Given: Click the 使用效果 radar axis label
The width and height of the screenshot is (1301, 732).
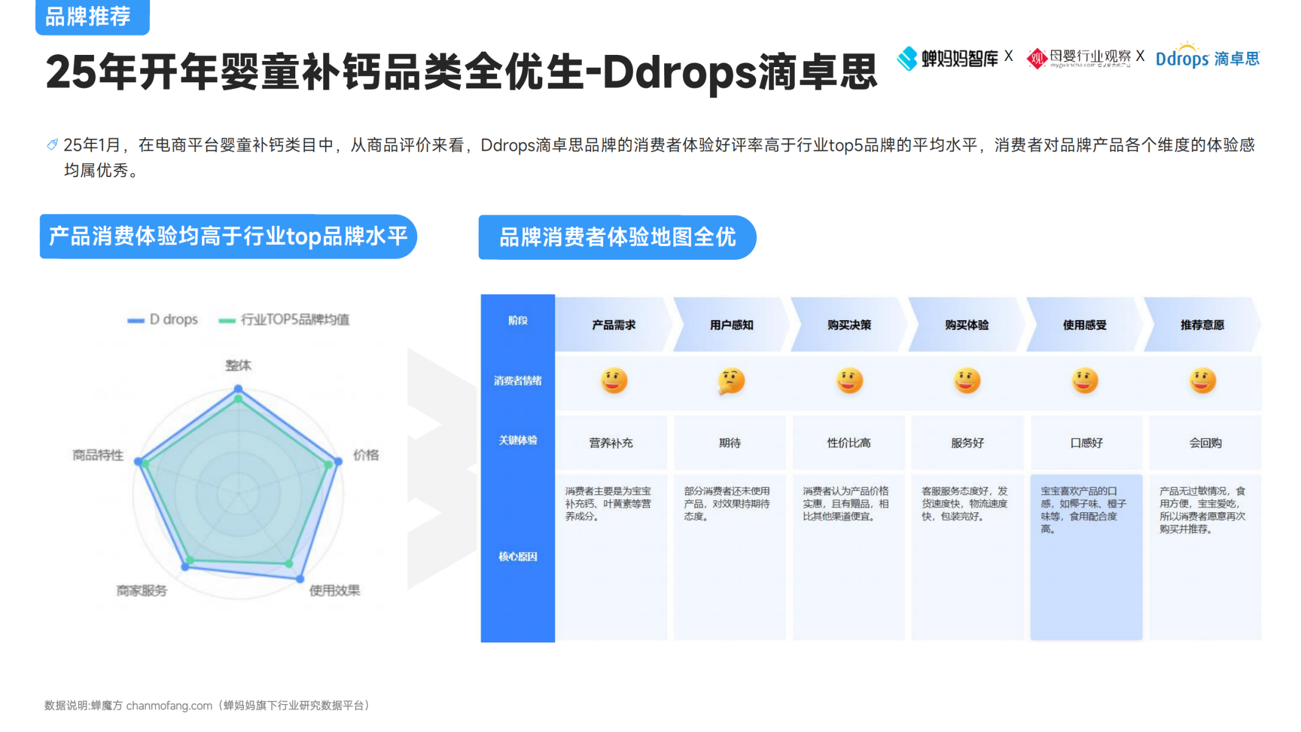Looking at the screenshot, I should (335, 590).
